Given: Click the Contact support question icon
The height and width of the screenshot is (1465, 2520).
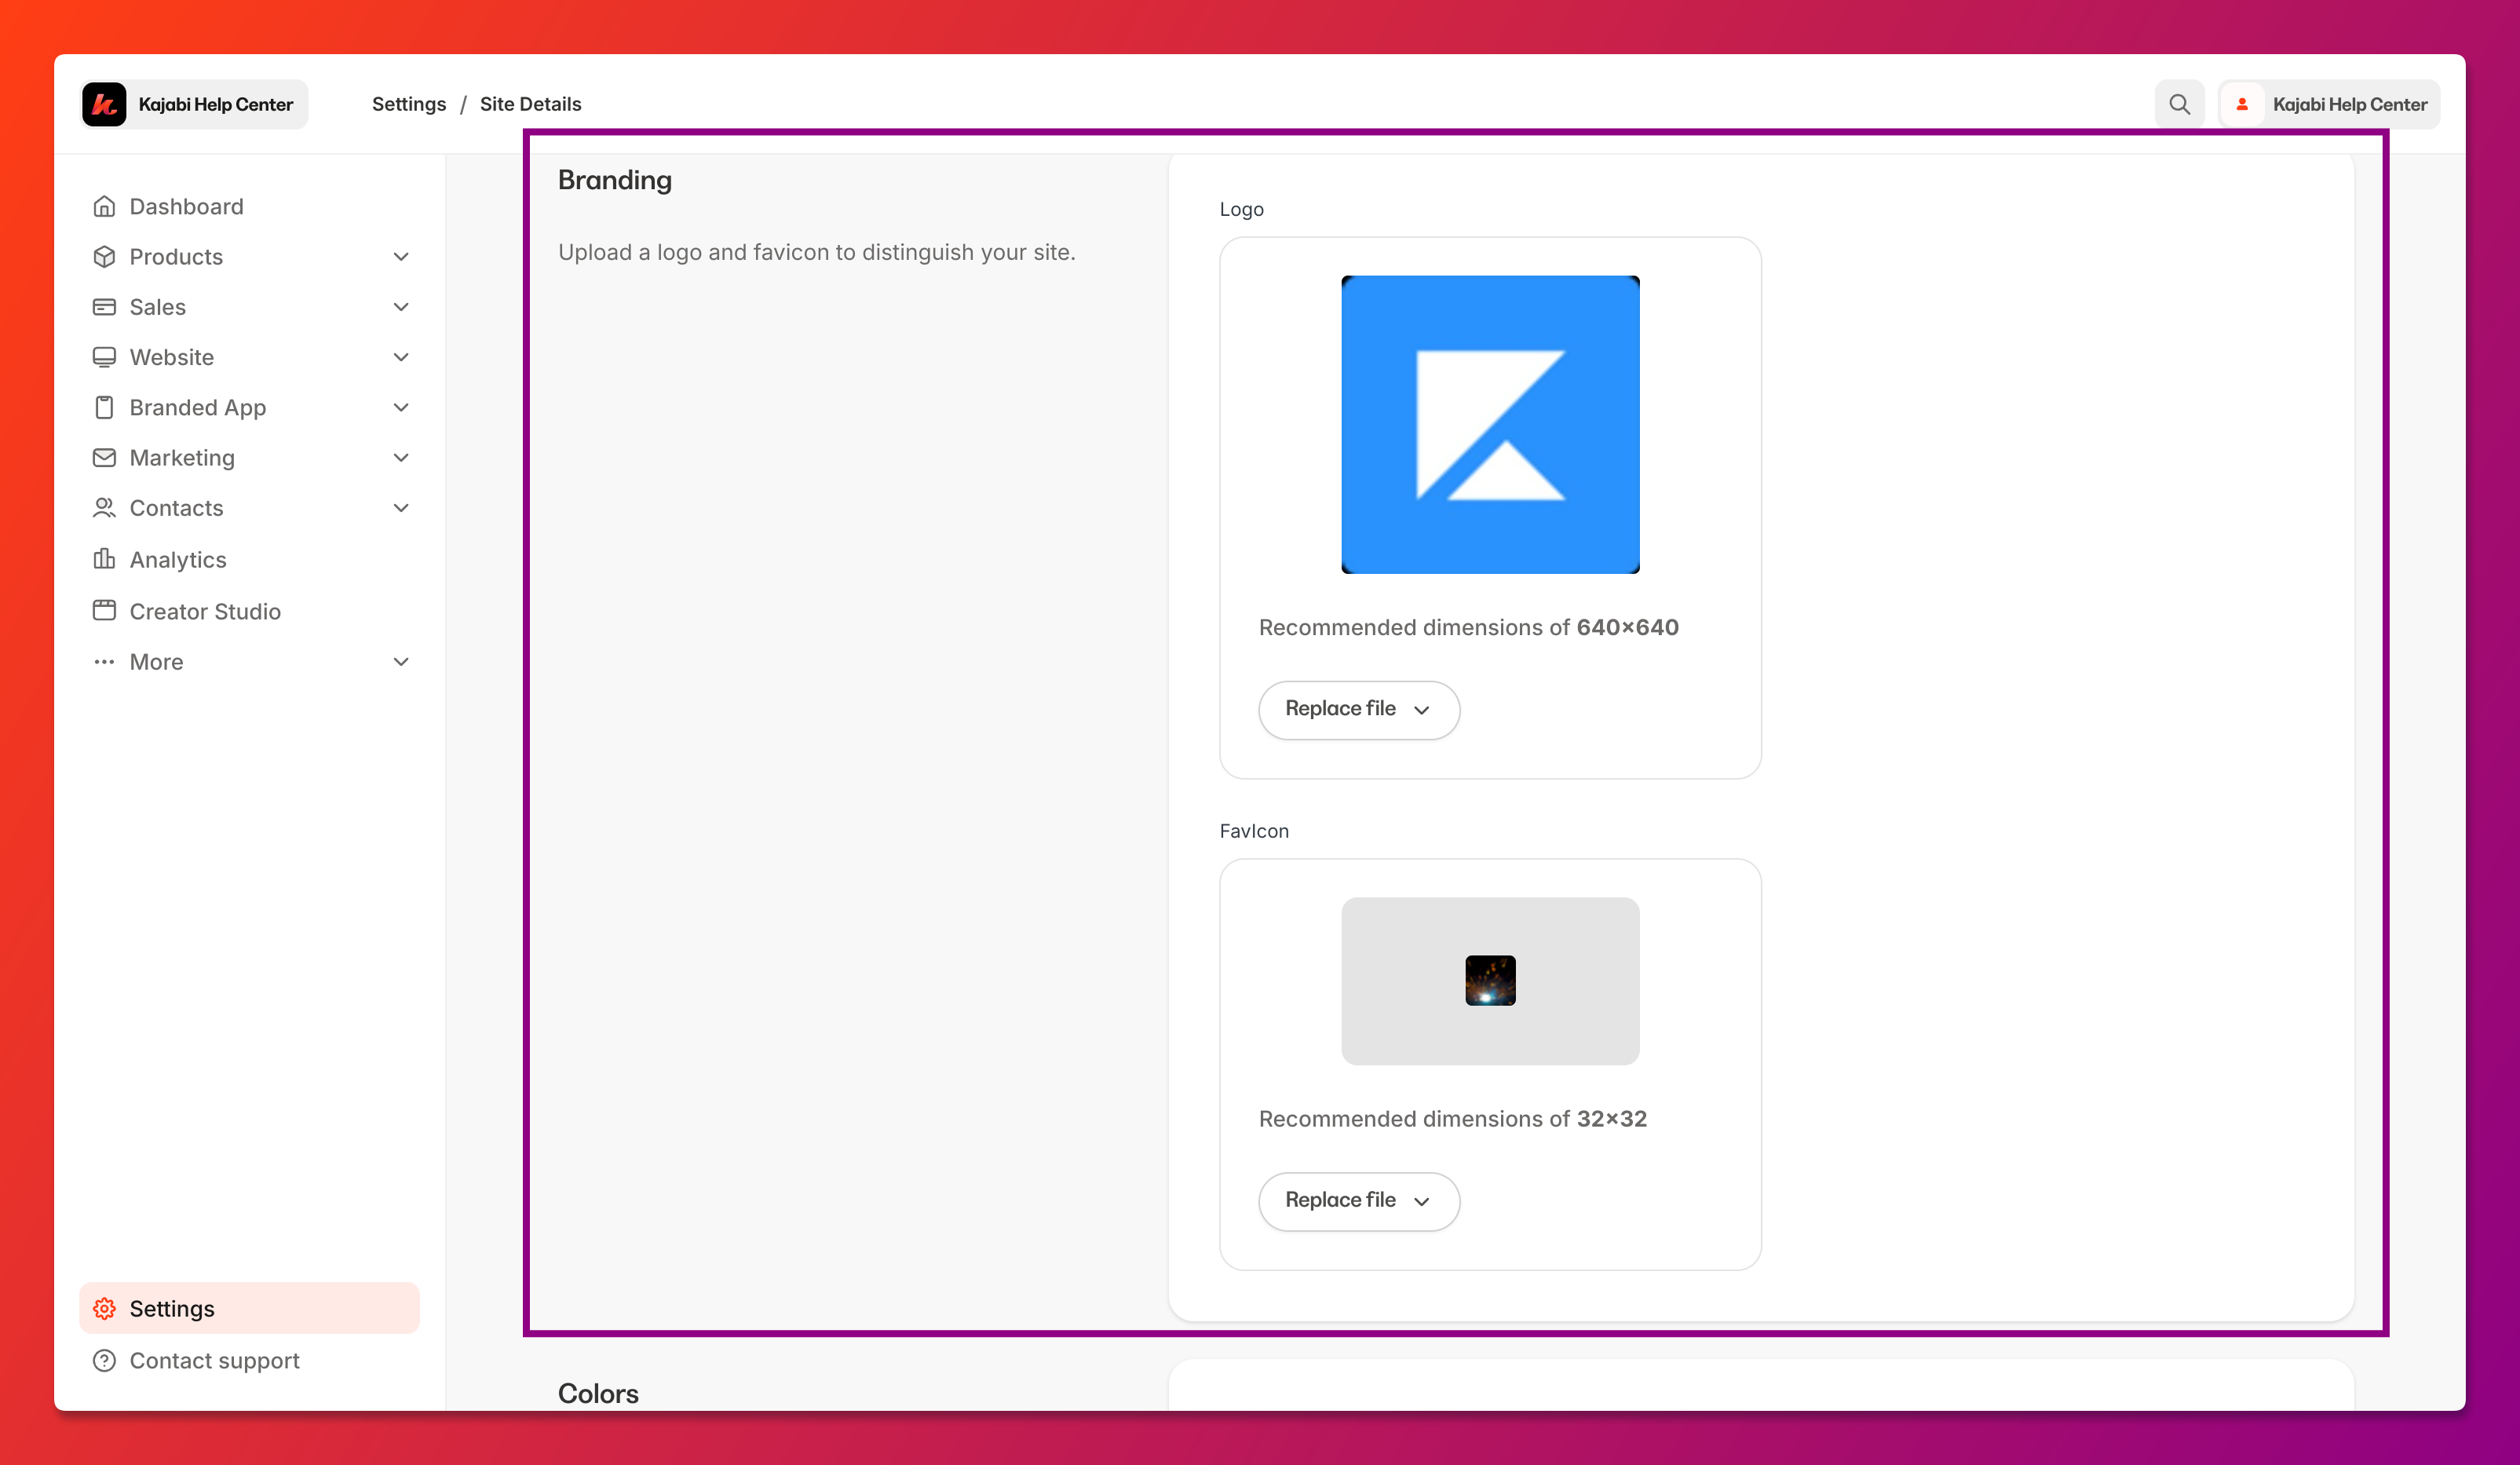Looking at the screenshot, I should 104,1360.
